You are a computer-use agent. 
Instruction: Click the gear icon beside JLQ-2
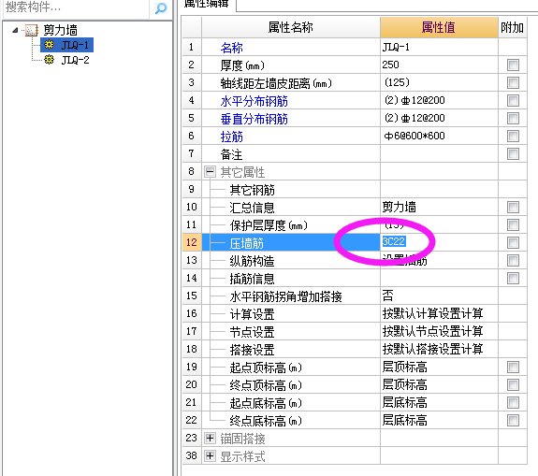[50, 60]
